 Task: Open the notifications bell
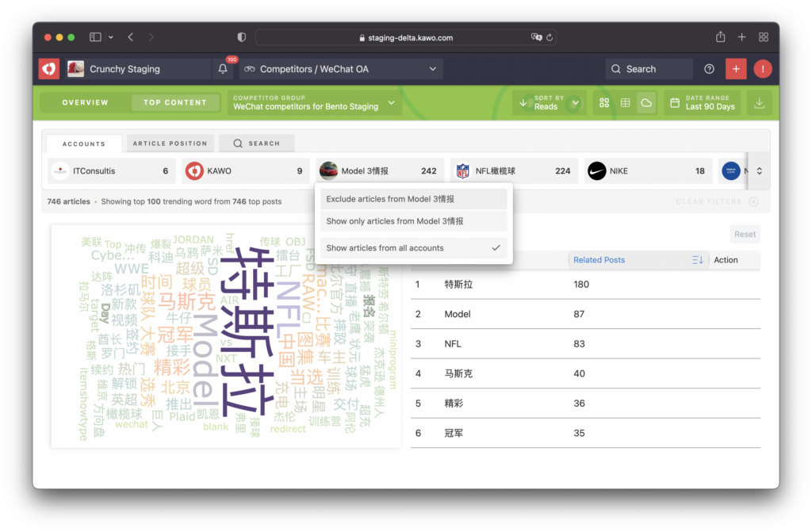223,69
